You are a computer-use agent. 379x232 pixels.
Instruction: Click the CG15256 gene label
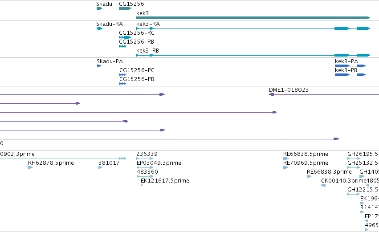[131, 4]
